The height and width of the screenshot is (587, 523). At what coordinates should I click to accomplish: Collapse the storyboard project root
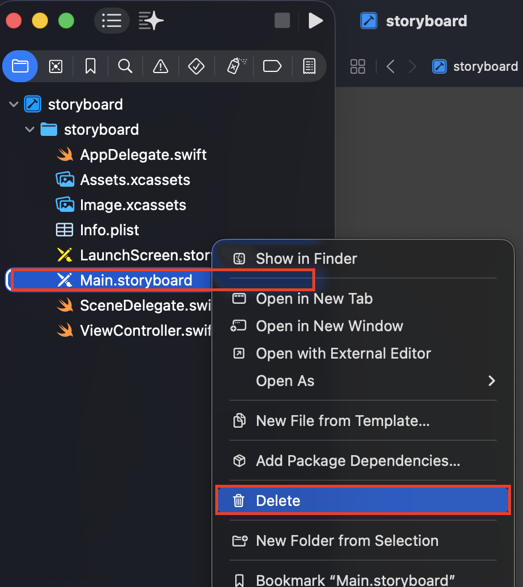[14, 104]
